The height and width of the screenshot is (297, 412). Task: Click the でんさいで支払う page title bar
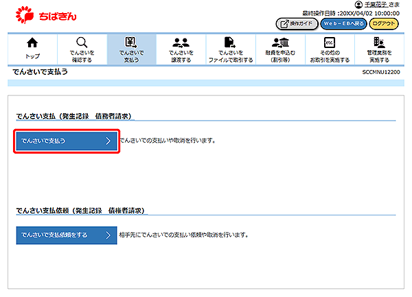point(40,72)
